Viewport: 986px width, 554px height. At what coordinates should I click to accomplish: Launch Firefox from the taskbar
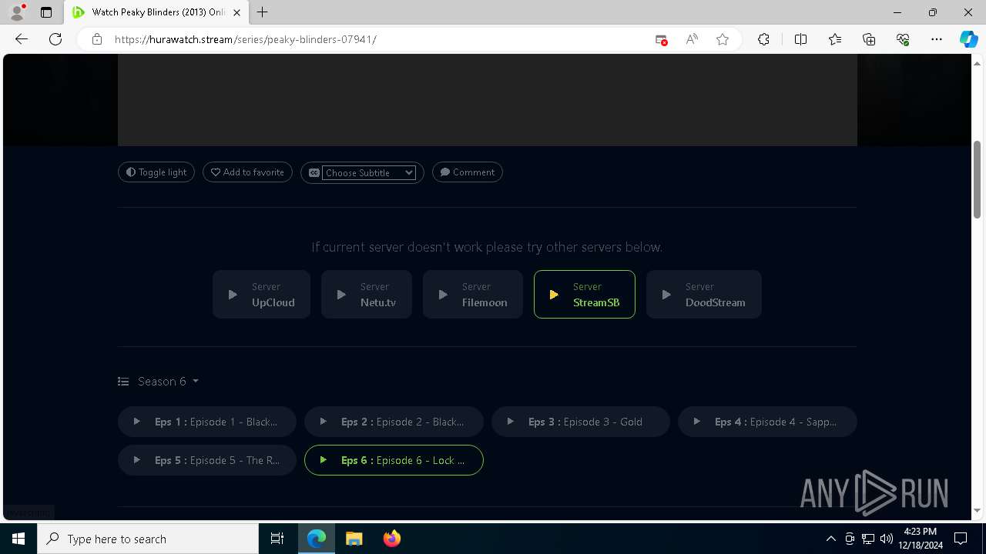coord(391,539)
